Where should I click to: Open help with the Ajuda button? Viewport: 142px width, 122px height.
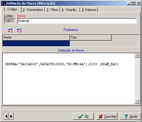(x=130, y=116)
